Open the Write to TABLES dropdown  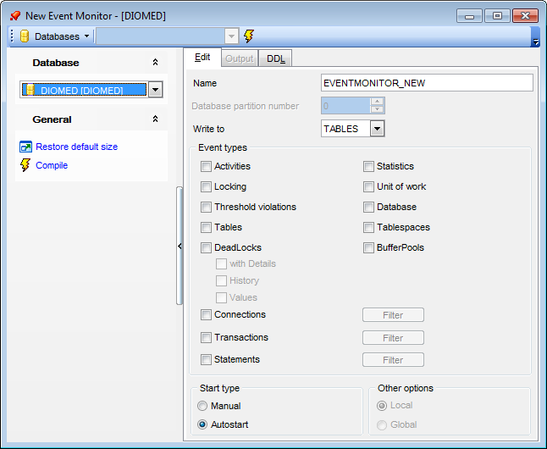[x=377, y=129]
